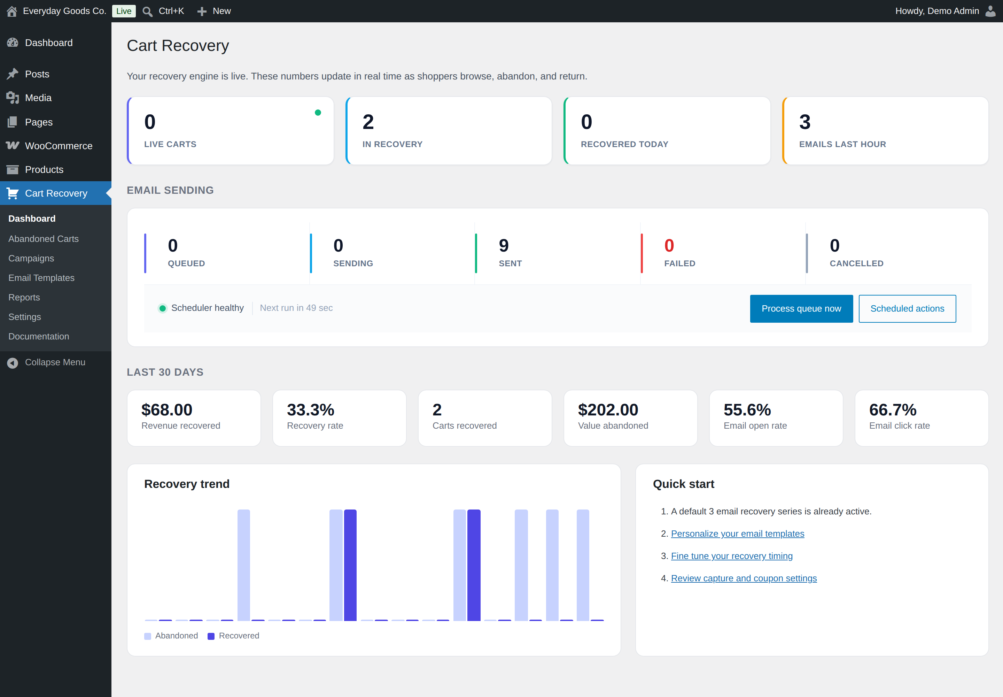Screen dimensions: 1003x697
Task: Click the WooCommerce logo icon
Action: (13, 145)
